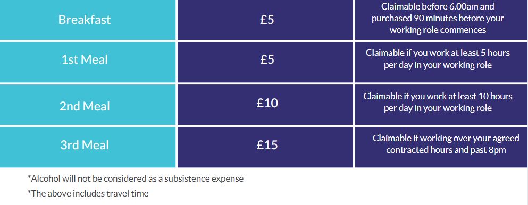Image resolution: width=528 pixels, height=205 pixels.
Task: Click 'per day in your working role' under 10 hours
Action: click(438, 108)
